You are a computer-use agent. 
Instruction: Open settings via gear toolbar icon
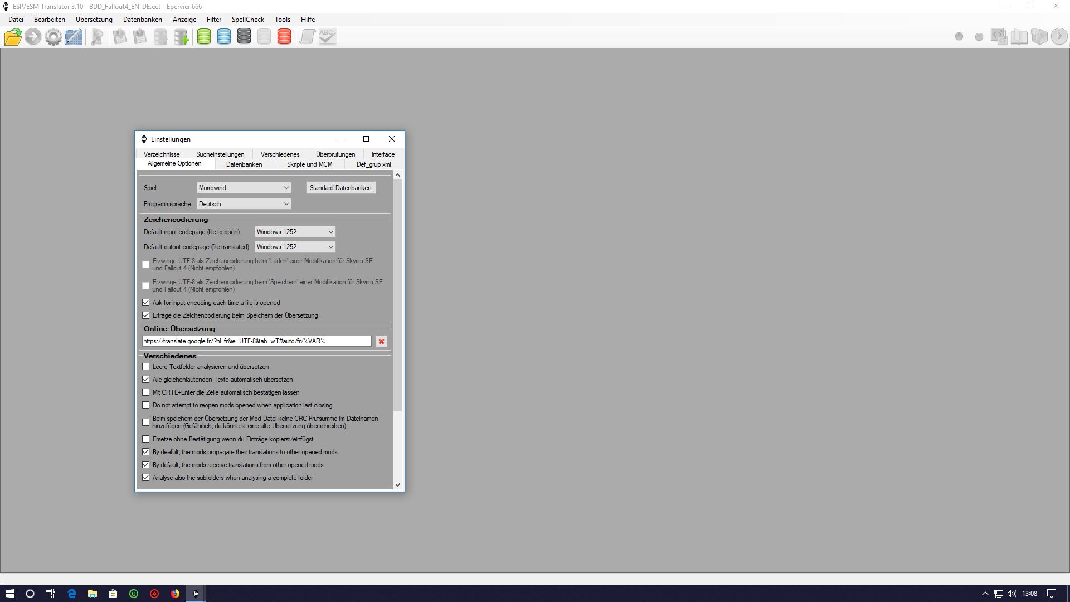[x=53, y=37]
